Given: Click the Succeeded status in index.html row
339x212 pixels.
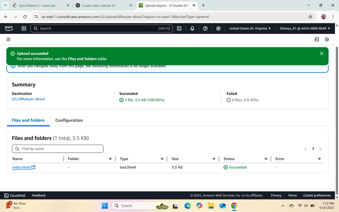Looking at the screenshot, I should point(235,167).
